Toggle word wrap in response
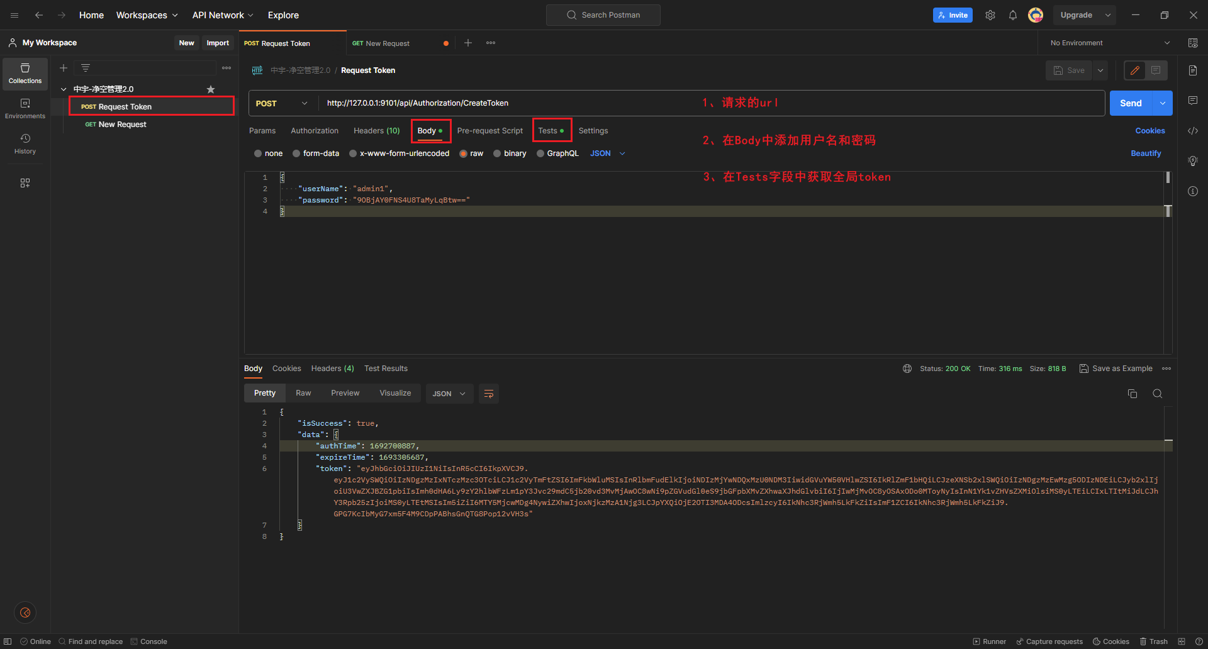This screenshot has width=1208, height=649. [489, 394]
